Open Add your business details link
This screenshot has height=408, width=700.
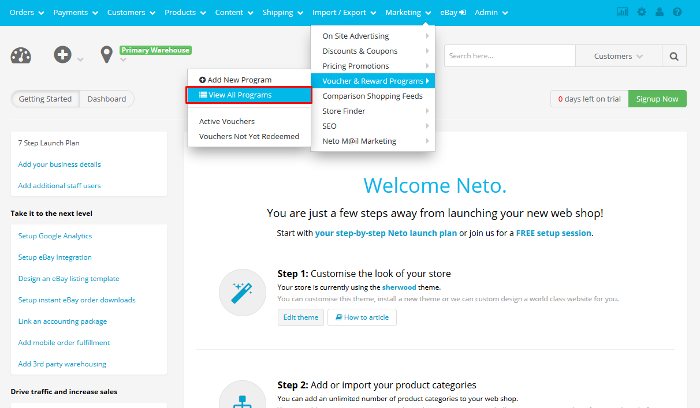point(59,164)
